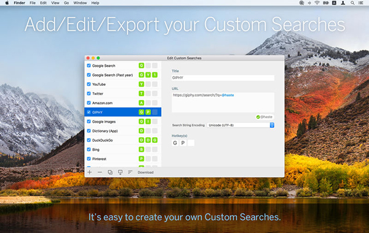The width and height of the screenshot is (369, 233).
Task: Click the sort list icon
Action: (x=130, y=172)
